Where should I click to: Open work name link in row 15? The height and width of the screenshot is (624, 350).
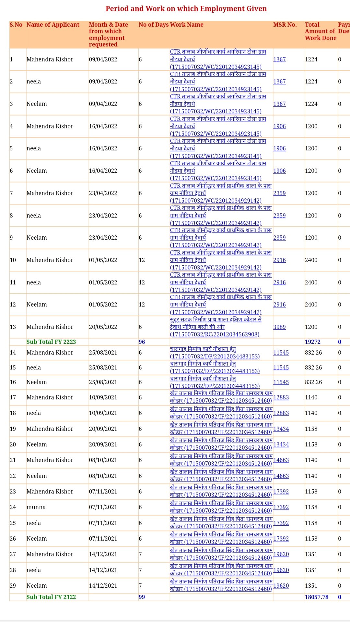pyautogui.click(x=215, y=368)
